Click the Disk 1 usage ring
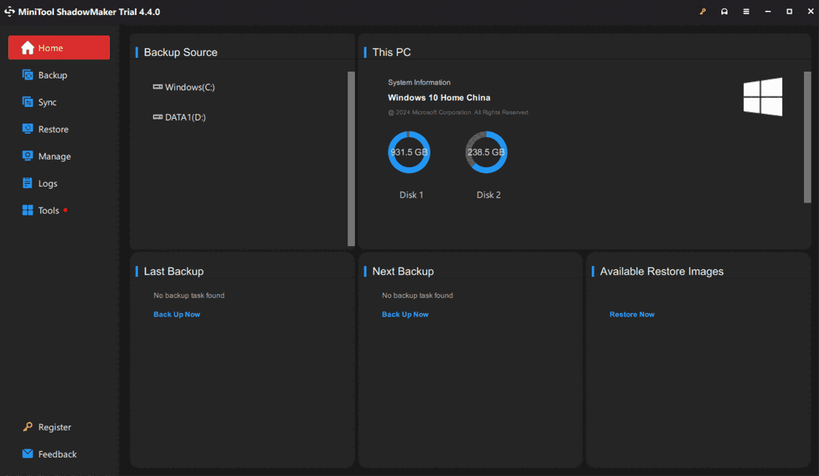The width and height of the screenshot is (819, 476). (x=409, y=152)
